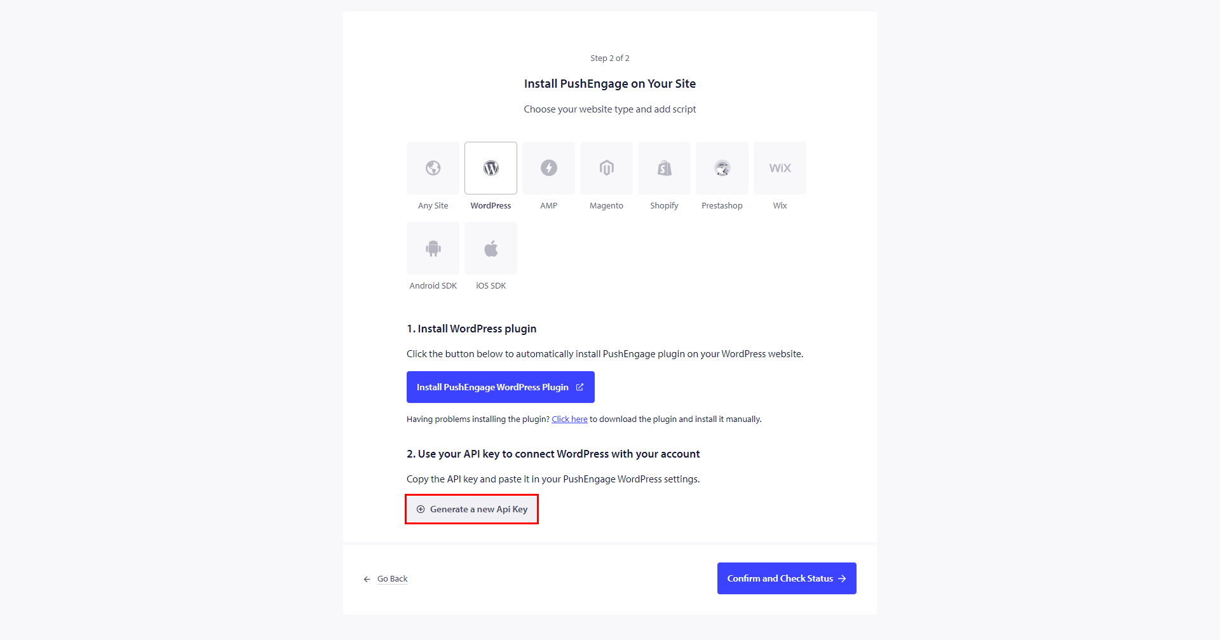Select the Any Site globe icon
The image size is (1220, 640).
(433, 168)
